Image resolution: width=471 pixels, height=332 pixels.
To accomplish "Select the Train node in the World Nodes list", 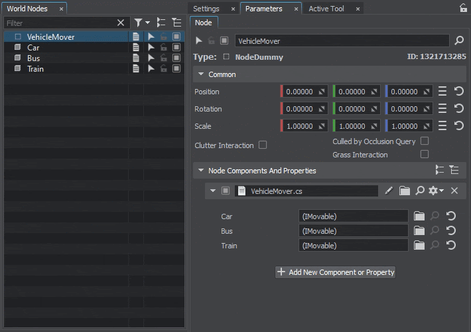I will click(x=36, y=69).
